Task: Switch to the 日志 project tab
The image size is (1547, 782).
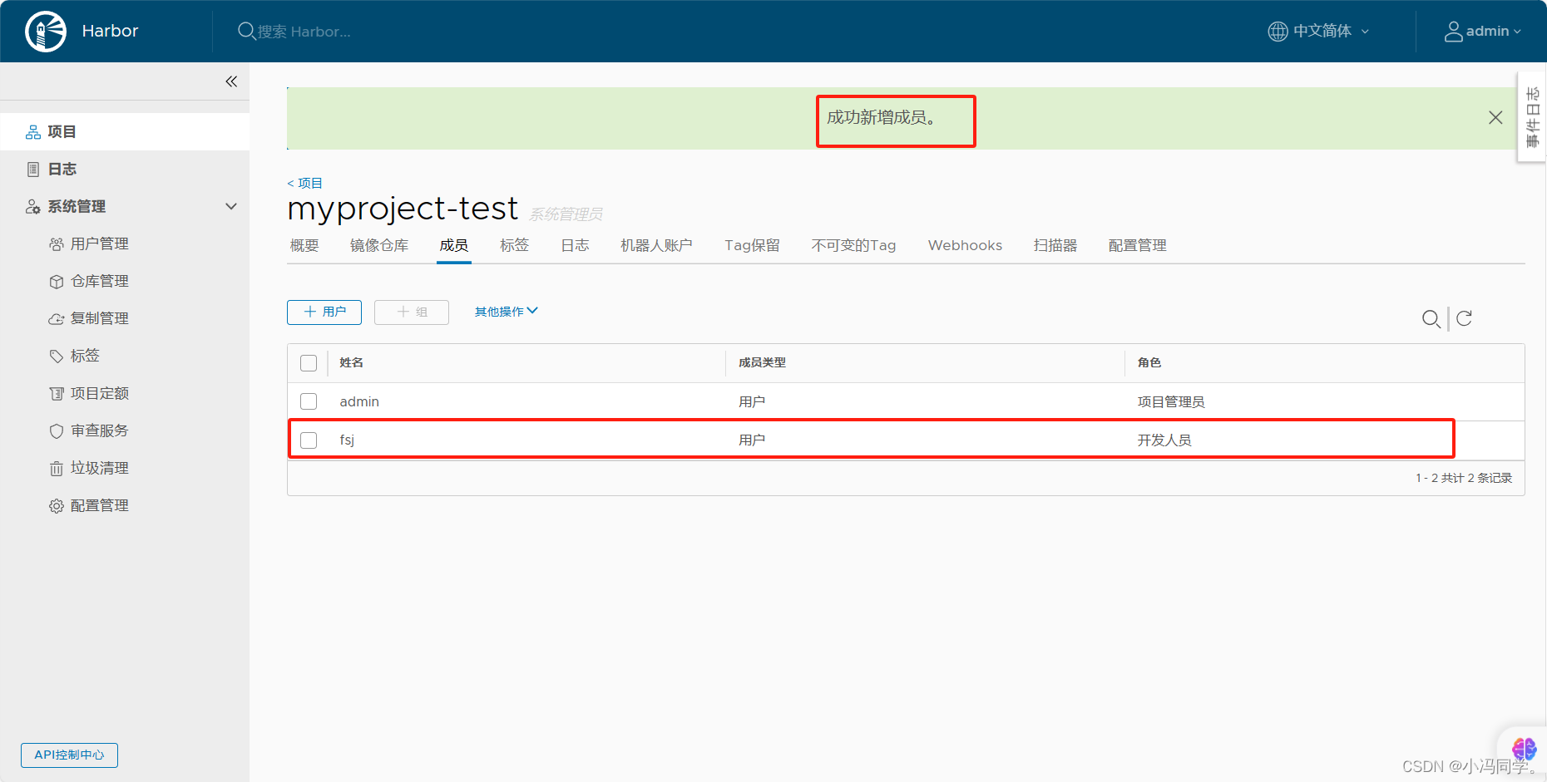Action: point(575,245)
